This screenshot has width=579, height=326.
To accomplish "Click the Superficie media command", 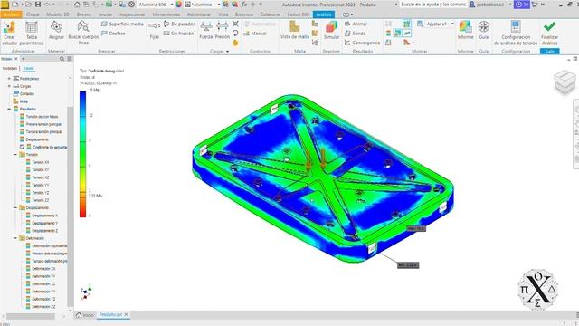I will click(x=122, y=24).
